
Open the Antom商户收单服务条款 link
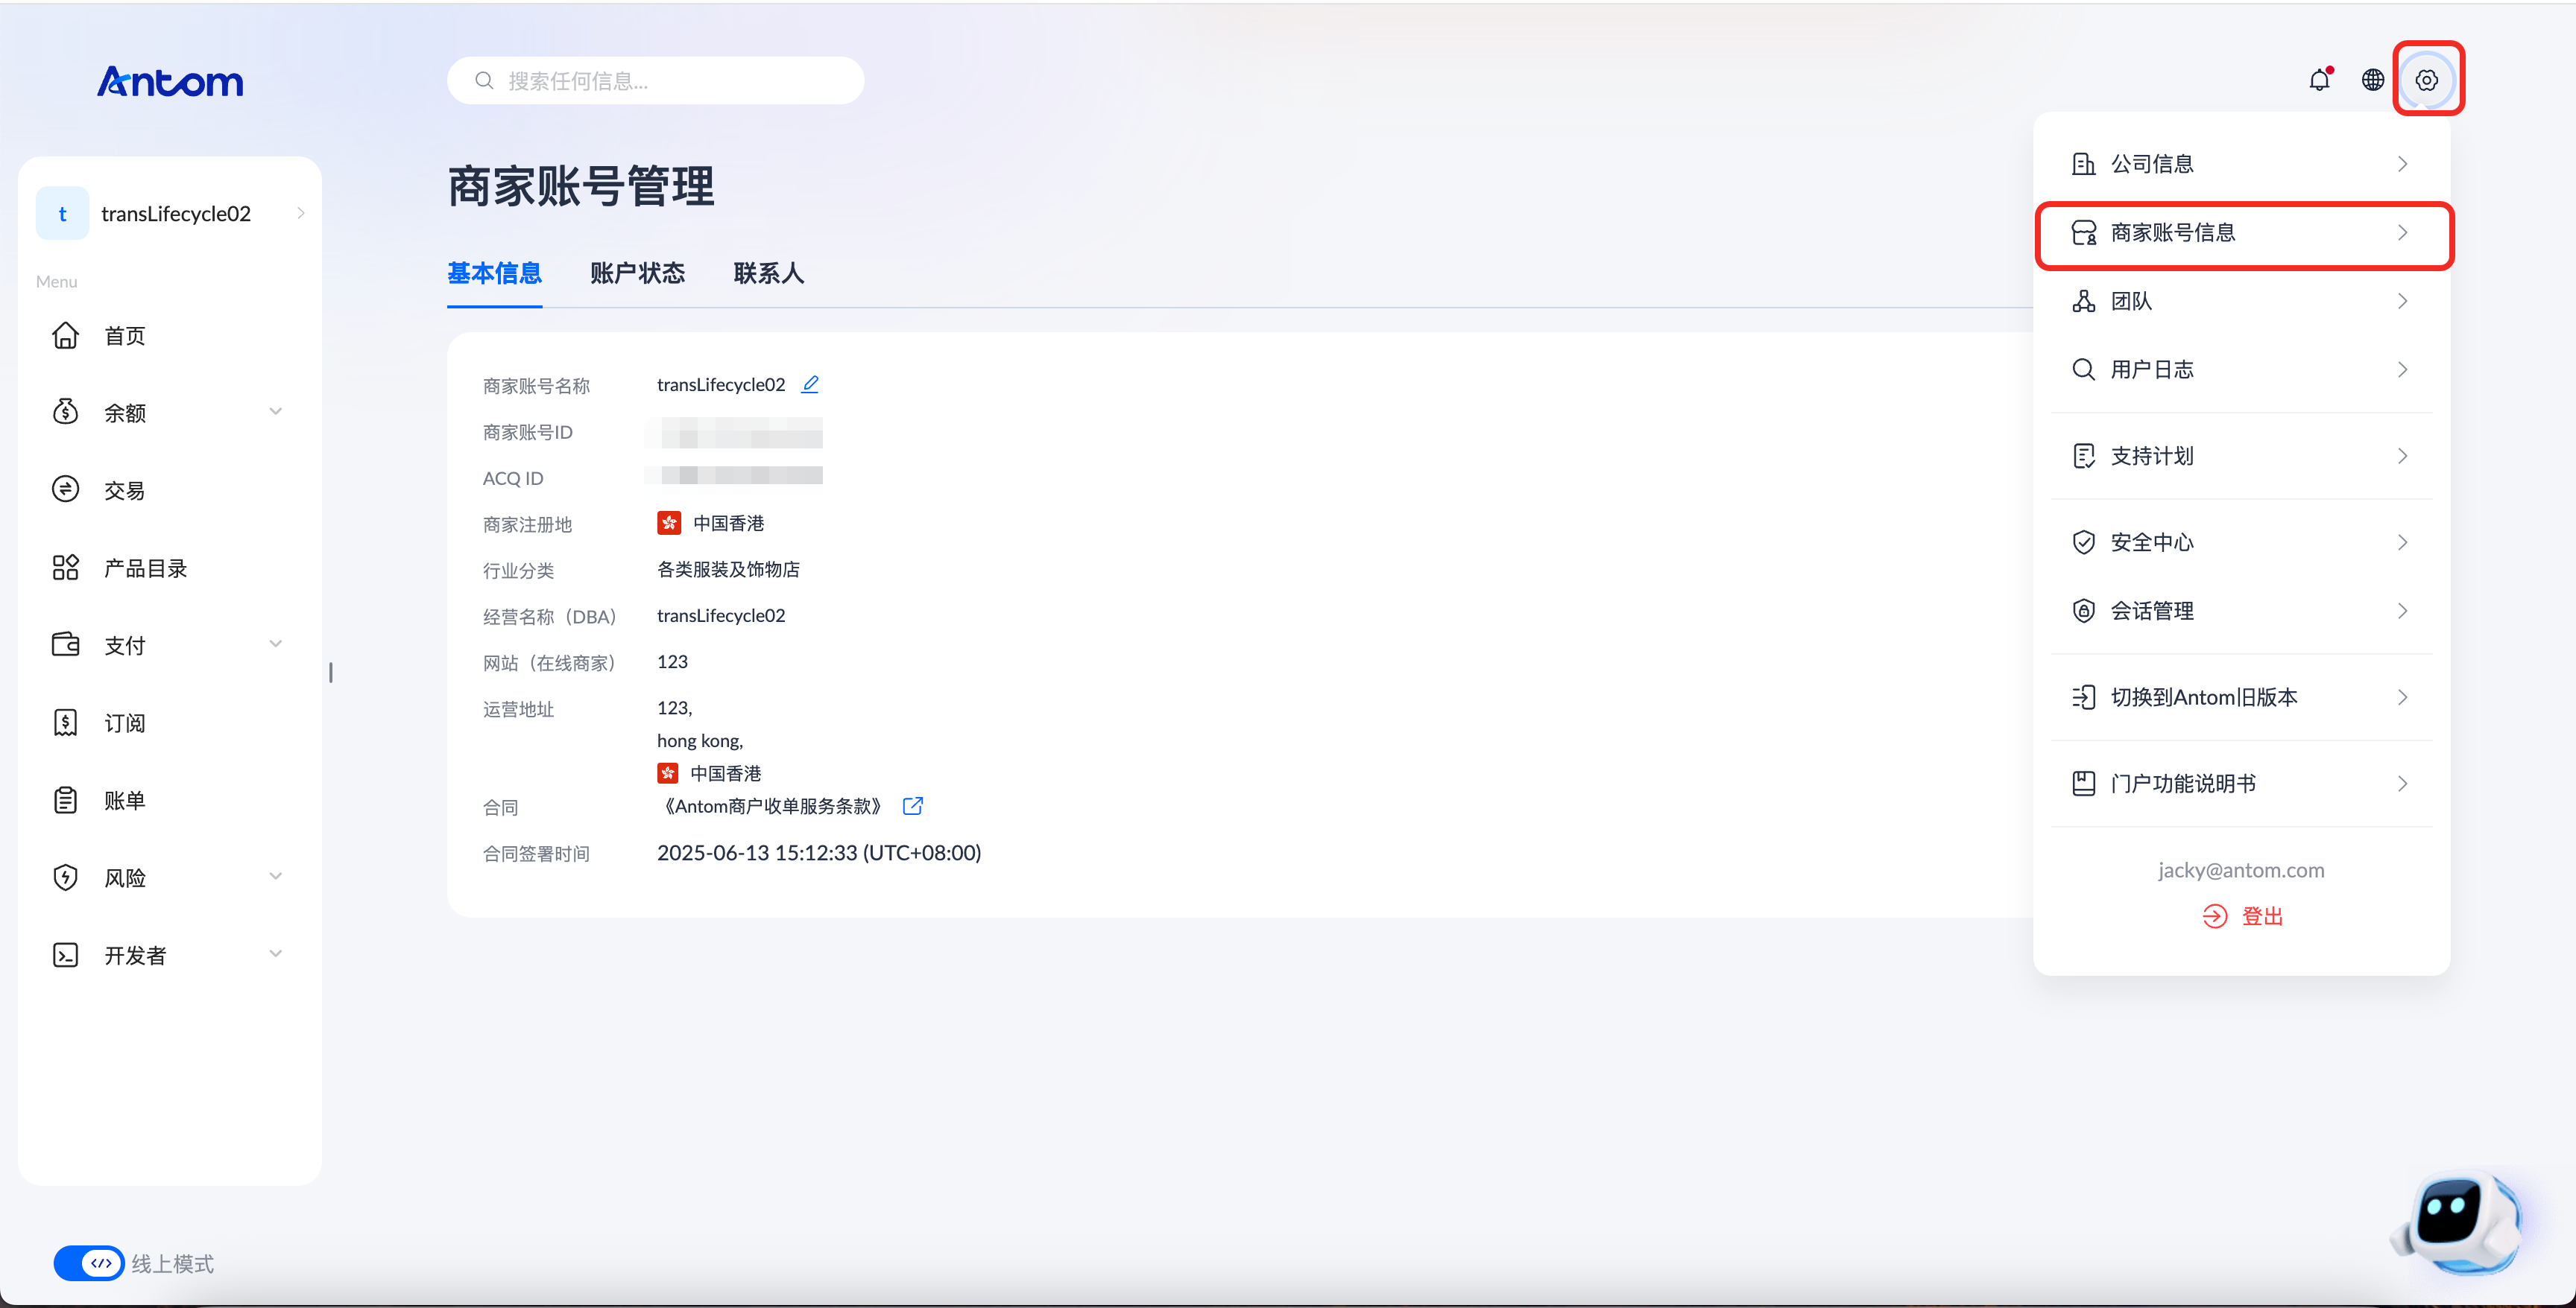click(x=772, y=807)
